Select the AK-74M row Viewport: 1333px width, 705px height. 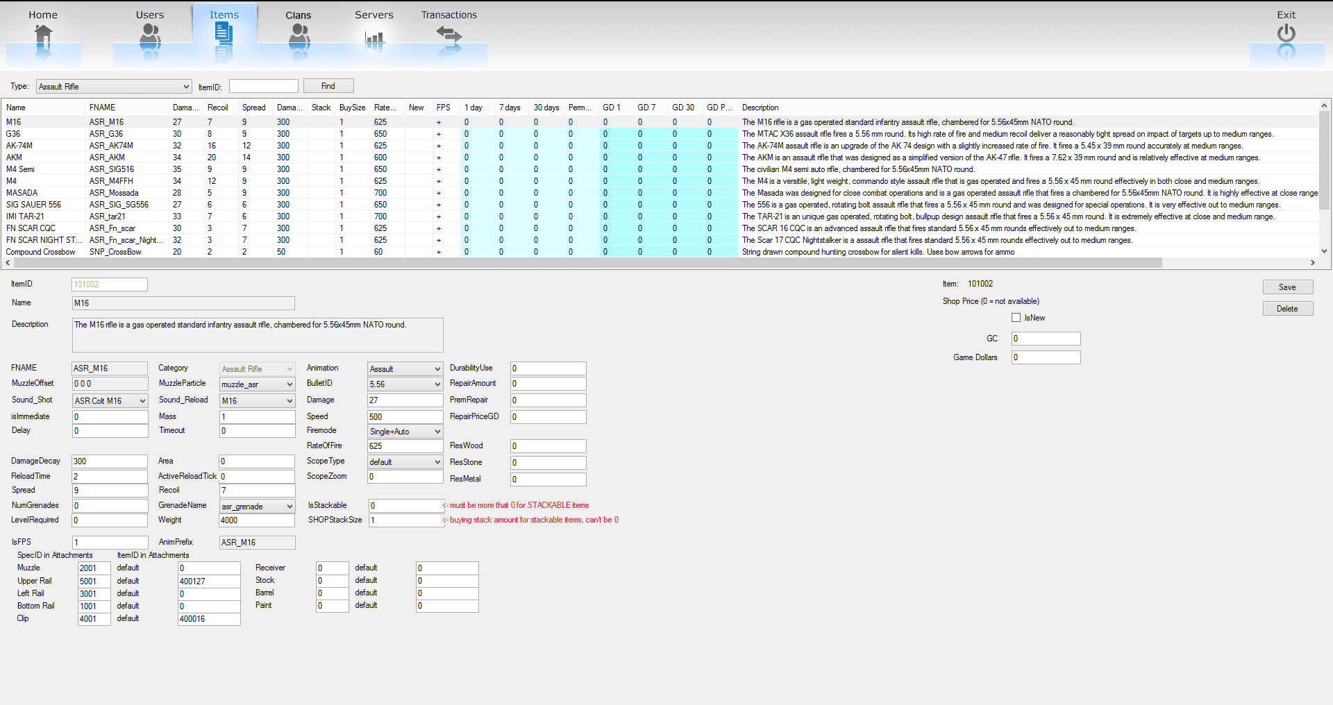pos(660,146)
